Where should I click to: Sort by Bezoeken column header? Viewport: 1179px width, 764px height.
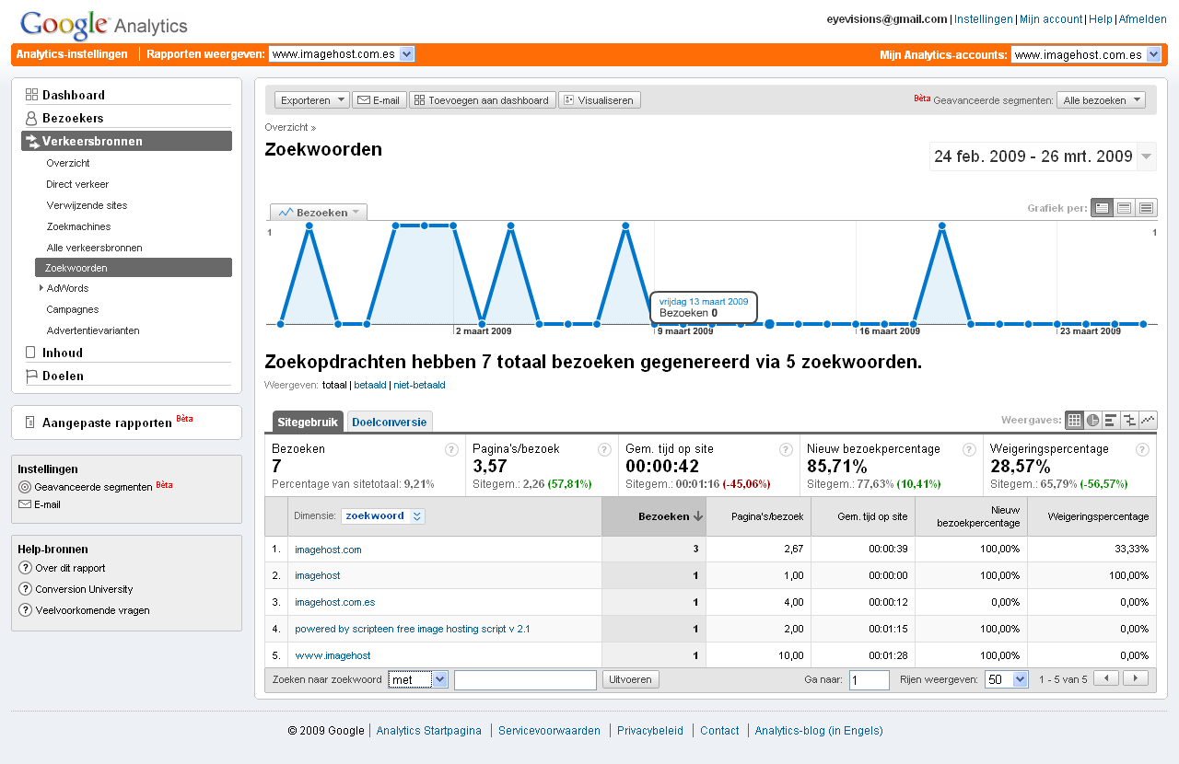[654, 516]
